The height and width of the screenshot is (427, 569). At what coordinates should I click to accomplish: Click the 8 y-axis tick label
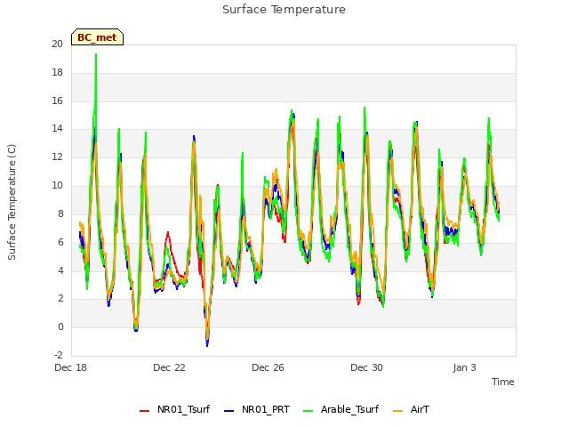60,213
